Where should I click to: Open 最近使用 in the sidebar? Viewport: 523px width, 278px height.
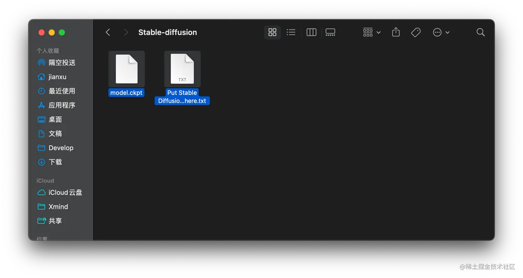[x=62, y=91]
